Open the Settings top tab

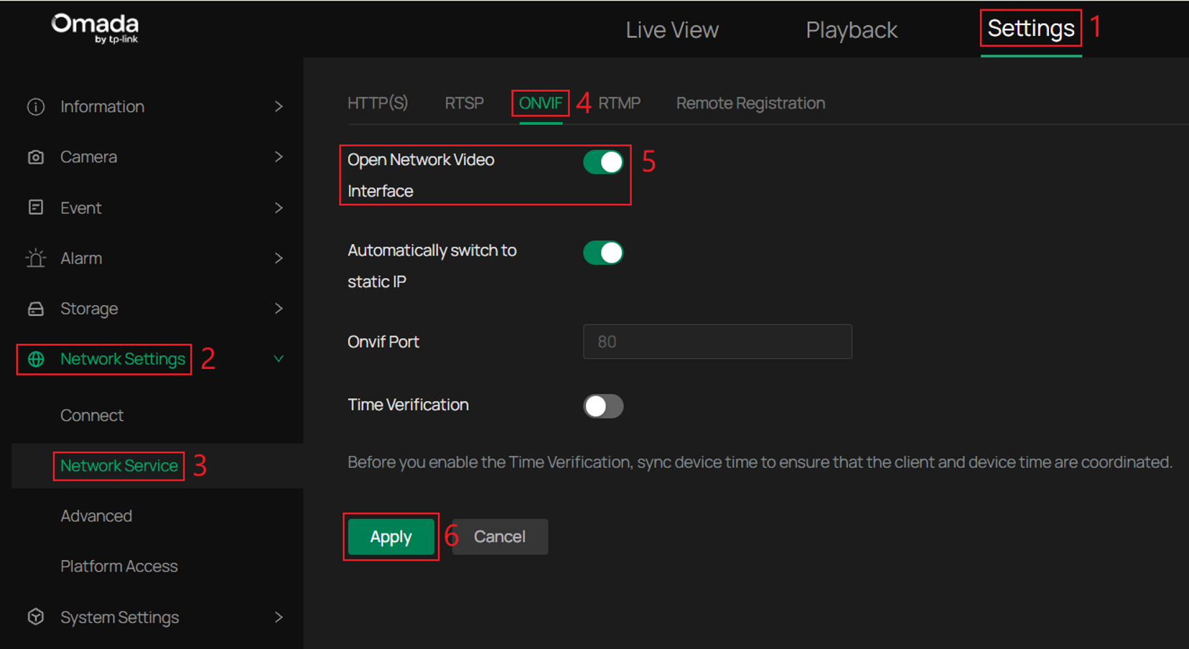(1031, 29)
